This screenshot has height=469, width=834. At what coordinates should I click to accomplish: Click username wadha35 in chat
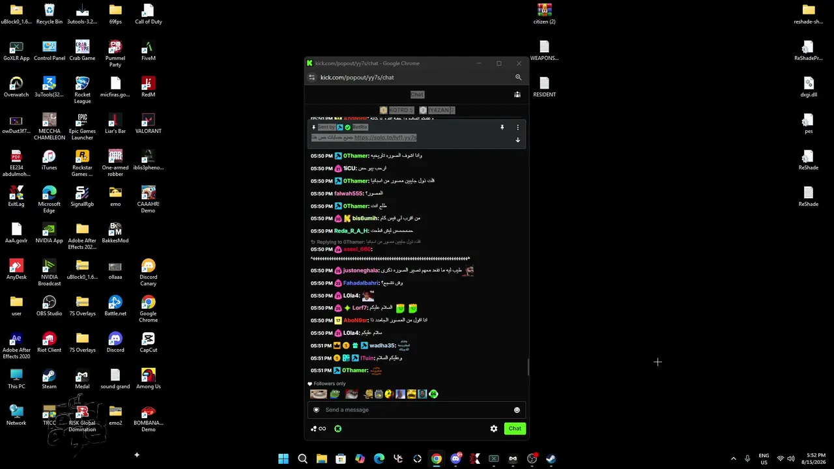[x=382, y=346]
